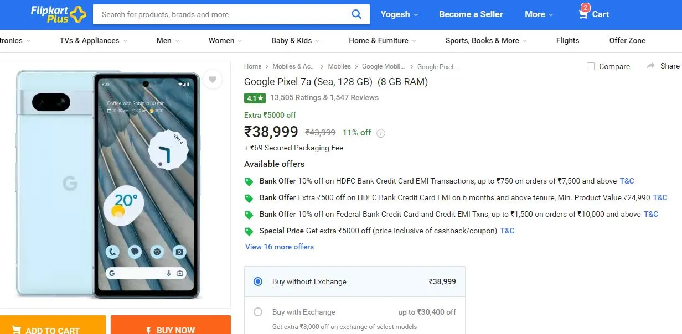
Task: Expand the TVs & Appliances menu
Action: click(x=94, y=40)
